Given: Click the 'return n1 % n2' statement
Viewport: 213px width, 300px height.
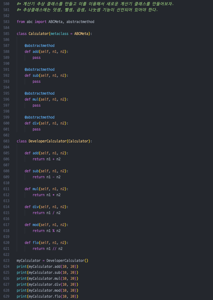Looking at the screenshot, I should 47,231.
